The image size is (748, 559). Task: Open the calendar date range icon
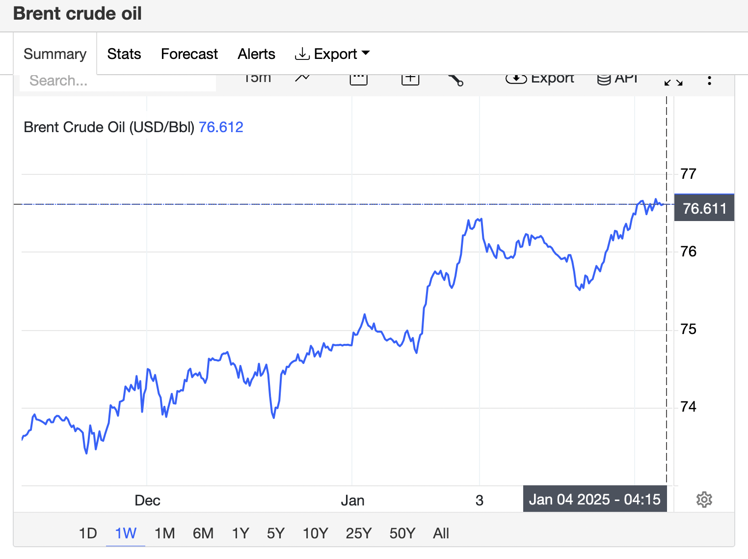coord(358,80)
